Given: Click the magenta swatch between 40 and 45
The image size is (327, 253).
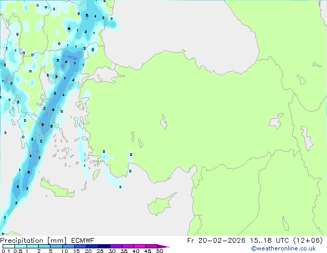Looking at the screenshot, I should pyautogui.click(x=140, y=246).
